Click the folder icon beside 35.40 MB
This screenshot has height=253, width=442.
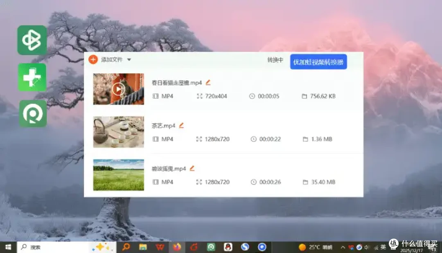(305, 182)
